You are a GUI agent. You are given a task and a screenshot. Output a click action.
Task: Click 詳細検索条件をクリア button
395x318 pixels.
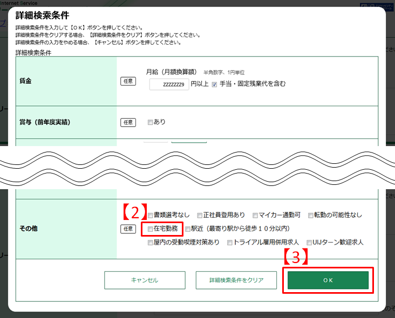(236, 280)
